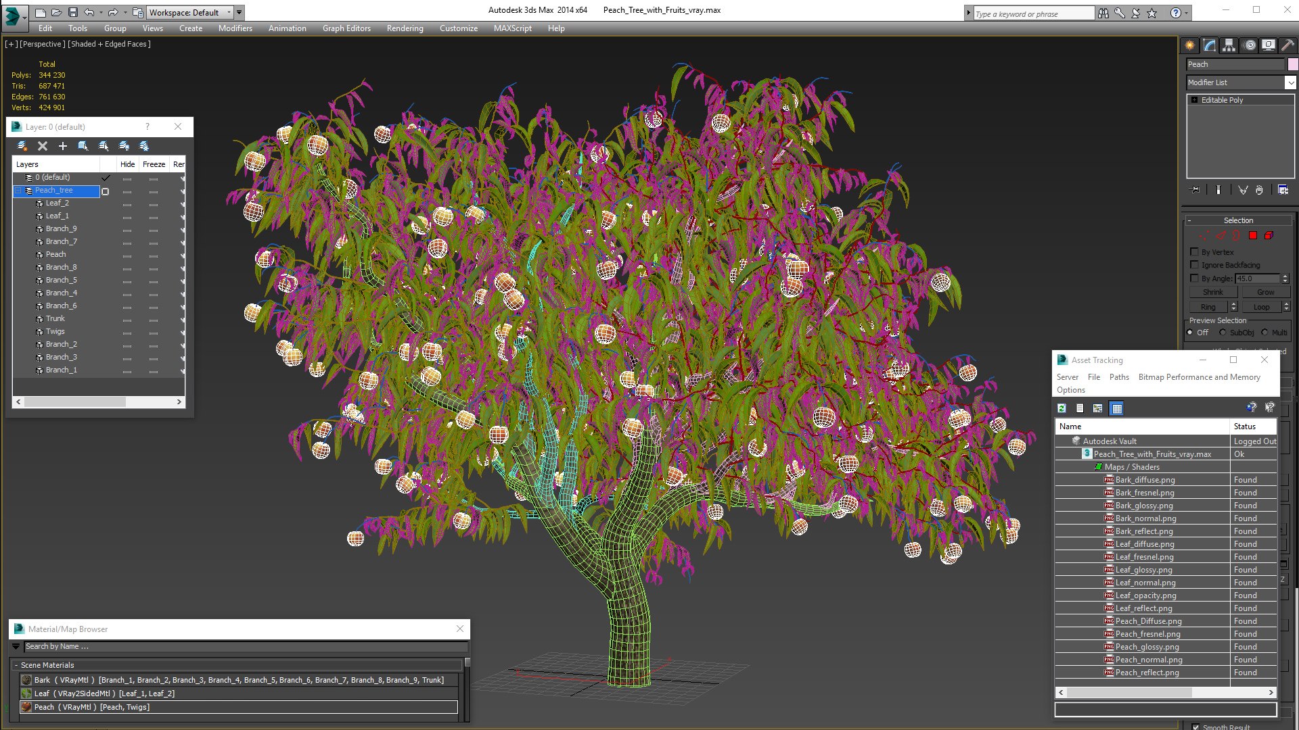1299x730 pixels.
Task: Open the Motion command panel tab
Action: coord(1250,45)
